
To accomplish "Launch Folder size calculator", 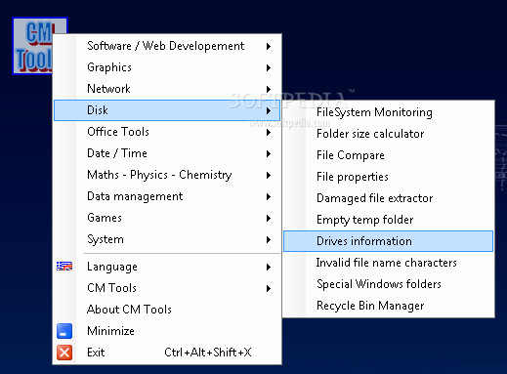I will click(388, 134).
